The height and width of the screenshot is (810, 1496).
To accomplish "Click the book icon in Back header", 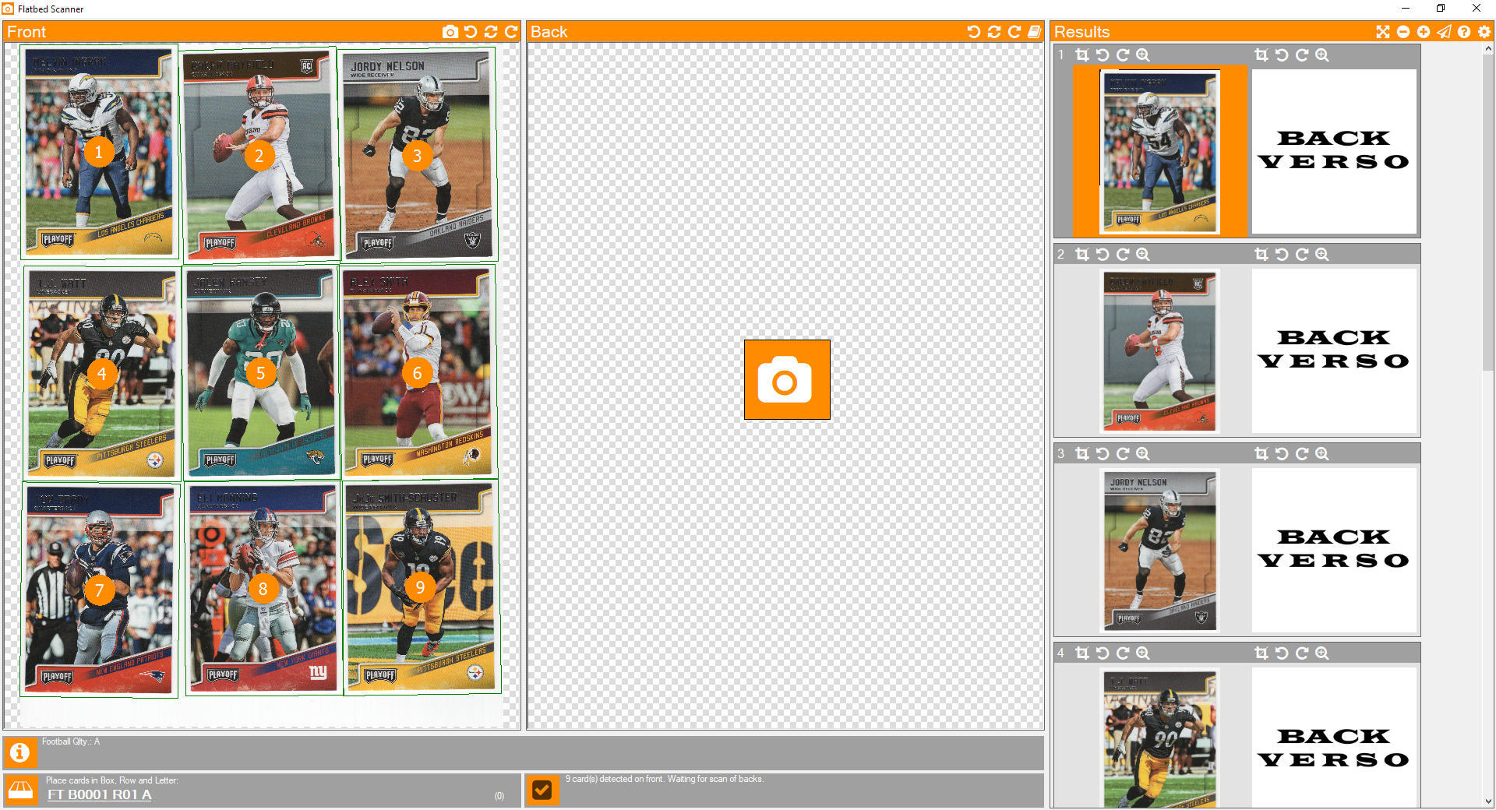I will point(1034,32).
